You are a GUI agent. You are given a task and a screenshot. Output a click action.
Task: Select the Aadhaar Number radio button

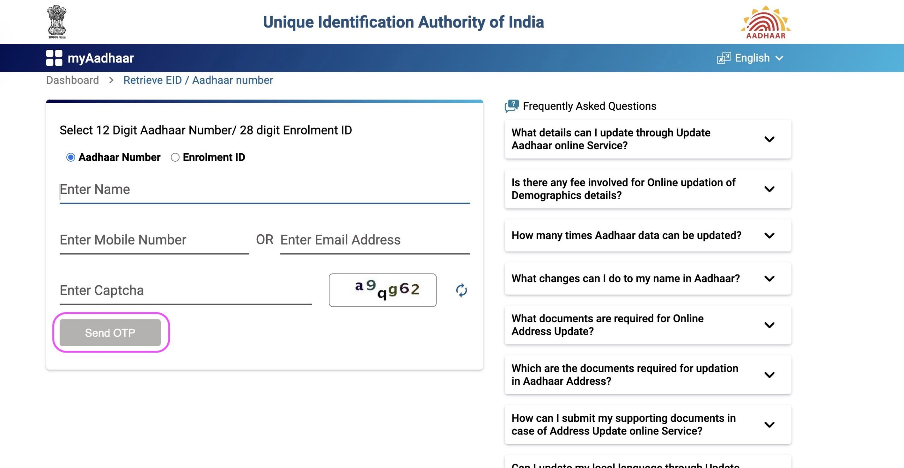(71, 157)
